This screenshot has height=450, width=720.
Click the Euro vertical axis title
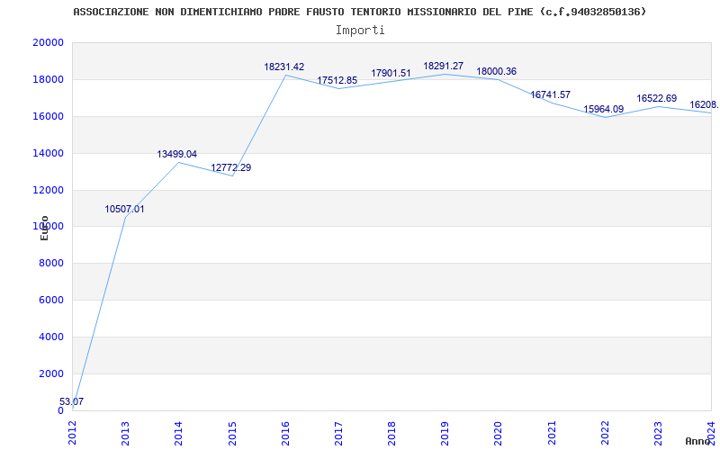coord(44,228)
